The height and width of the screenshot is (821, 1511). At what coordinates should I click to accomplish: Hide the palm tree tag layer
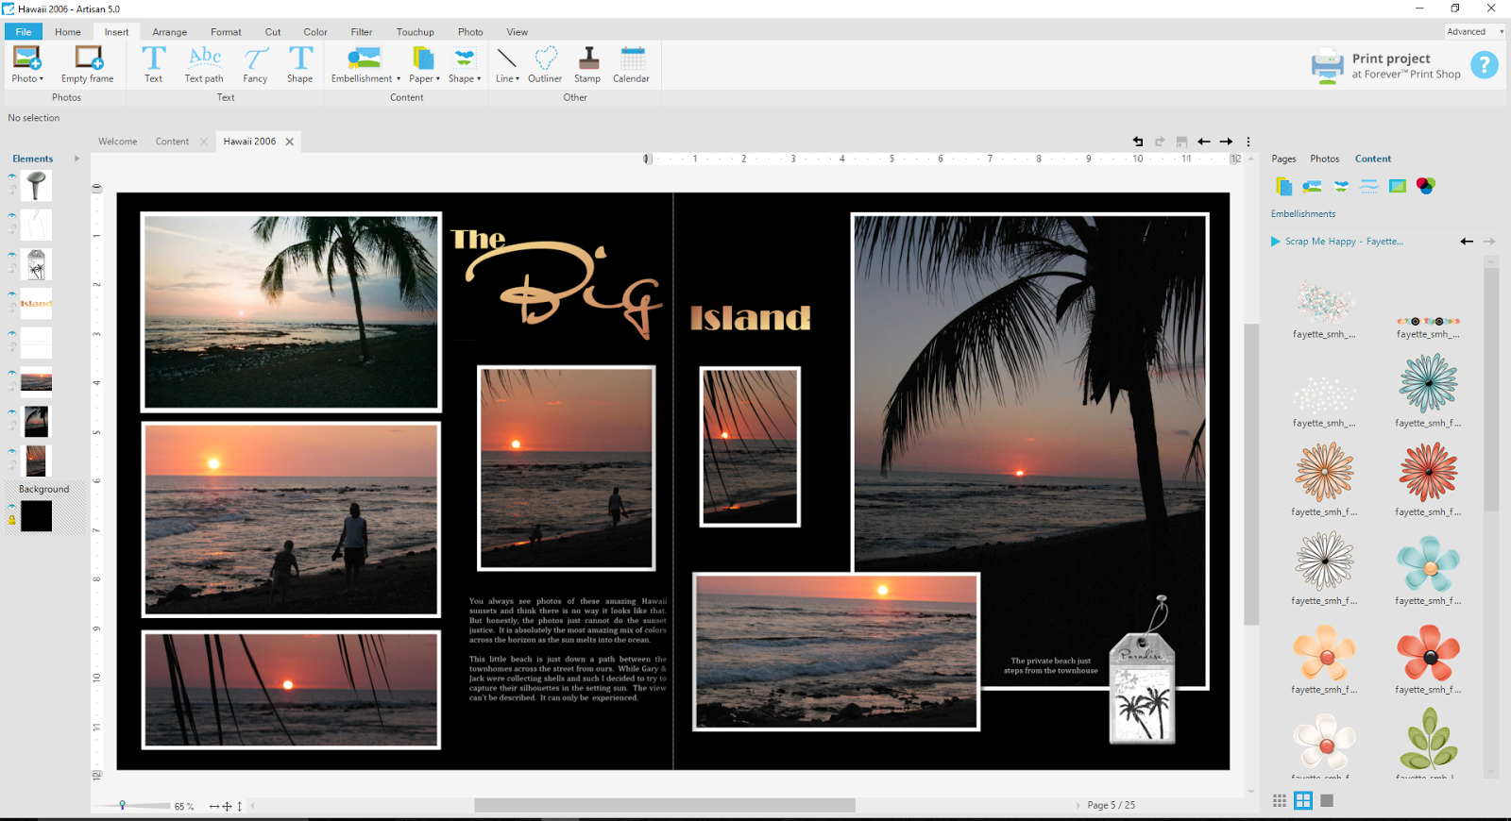[x=12, y=255]
